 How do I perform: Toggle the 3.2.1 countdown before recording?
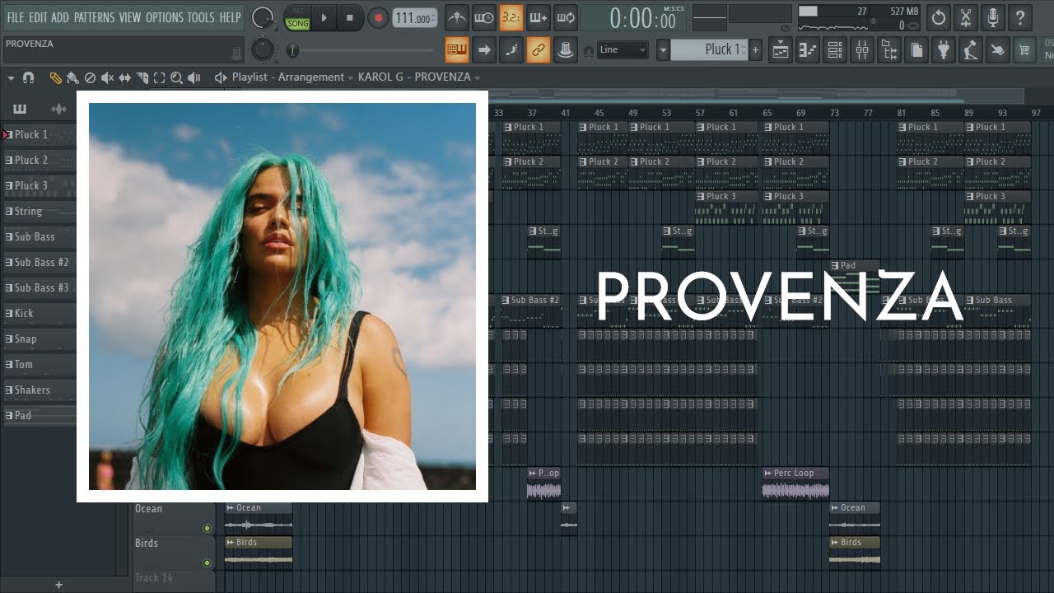511,17
